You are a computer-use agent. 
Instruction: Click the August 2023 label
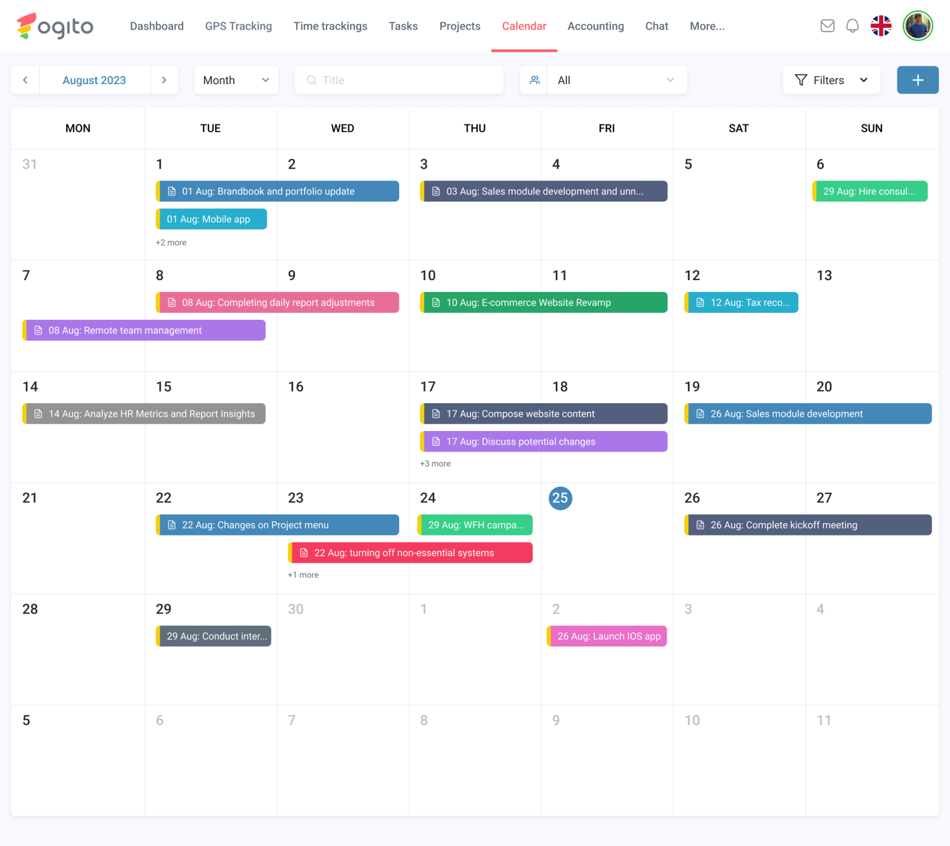tap(94, 80)
